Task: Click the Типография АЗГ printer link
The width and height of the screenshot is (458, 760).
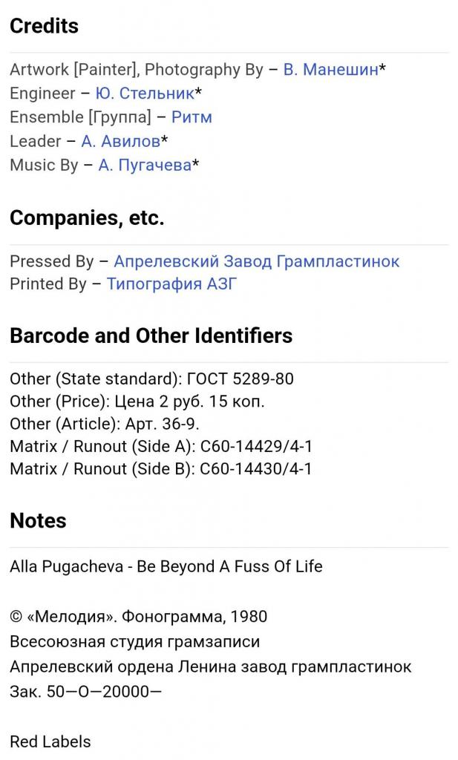Action: 171,284
